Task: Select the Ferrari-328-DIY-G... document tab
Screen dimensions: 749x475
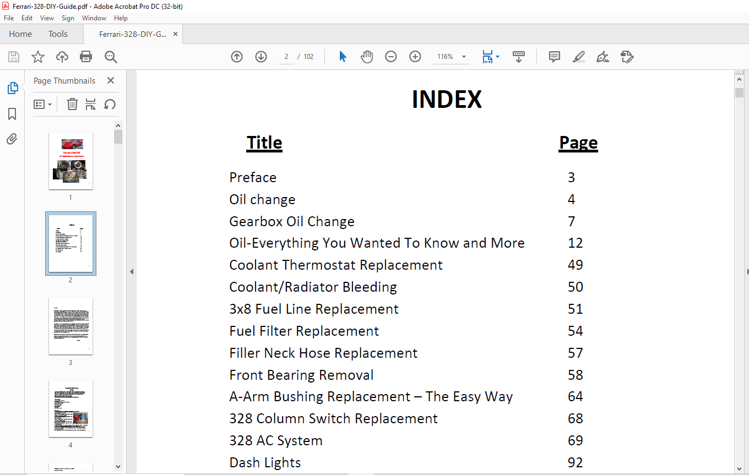Action: [133, 34]
